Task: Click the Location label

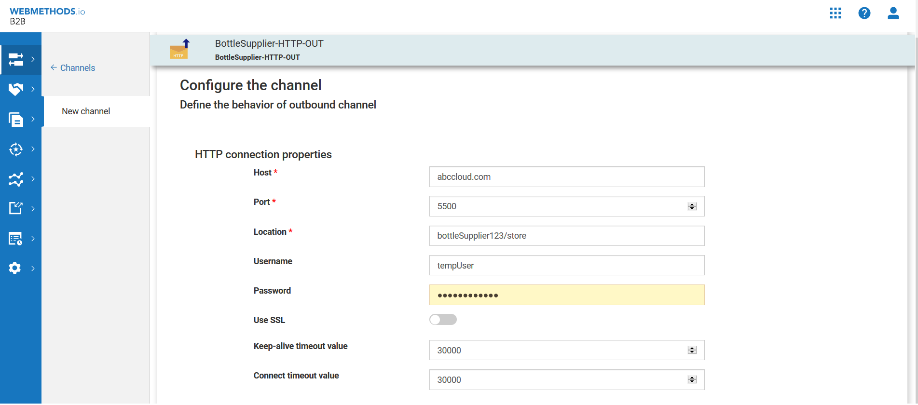Action: 270,232
